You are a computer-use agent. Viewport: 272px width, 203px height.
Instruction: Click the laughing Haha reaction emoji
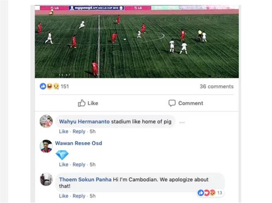(49, 86)
